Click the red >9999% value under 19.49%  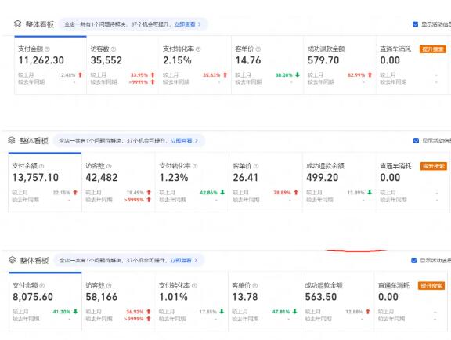(134, 200)
